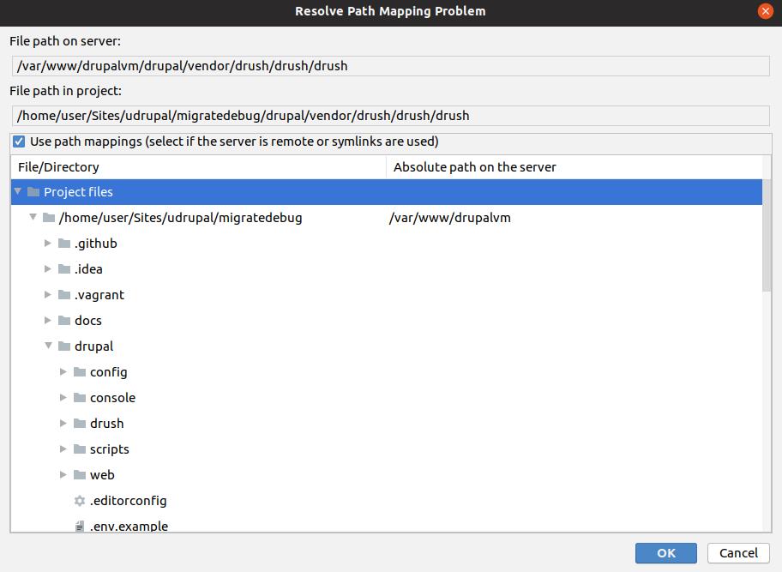Collapse the /home/user/Sites/udrupal/migratedebug node

33,217
